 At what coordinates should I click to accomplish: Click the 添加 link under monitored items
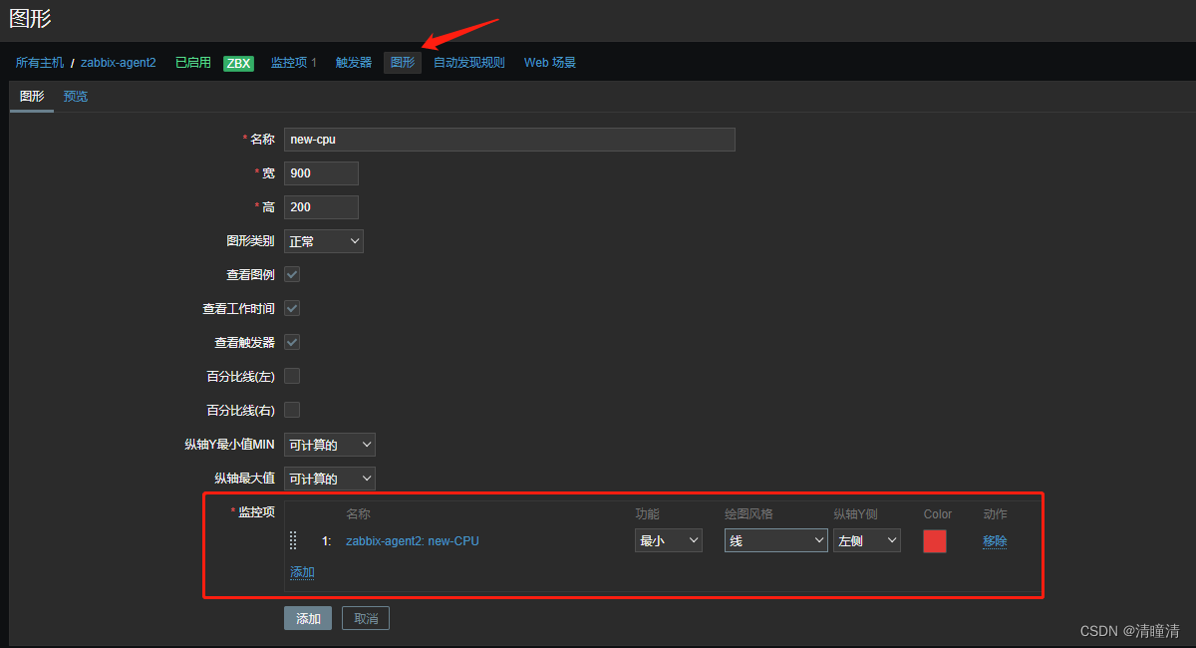[x=303, y=571]
